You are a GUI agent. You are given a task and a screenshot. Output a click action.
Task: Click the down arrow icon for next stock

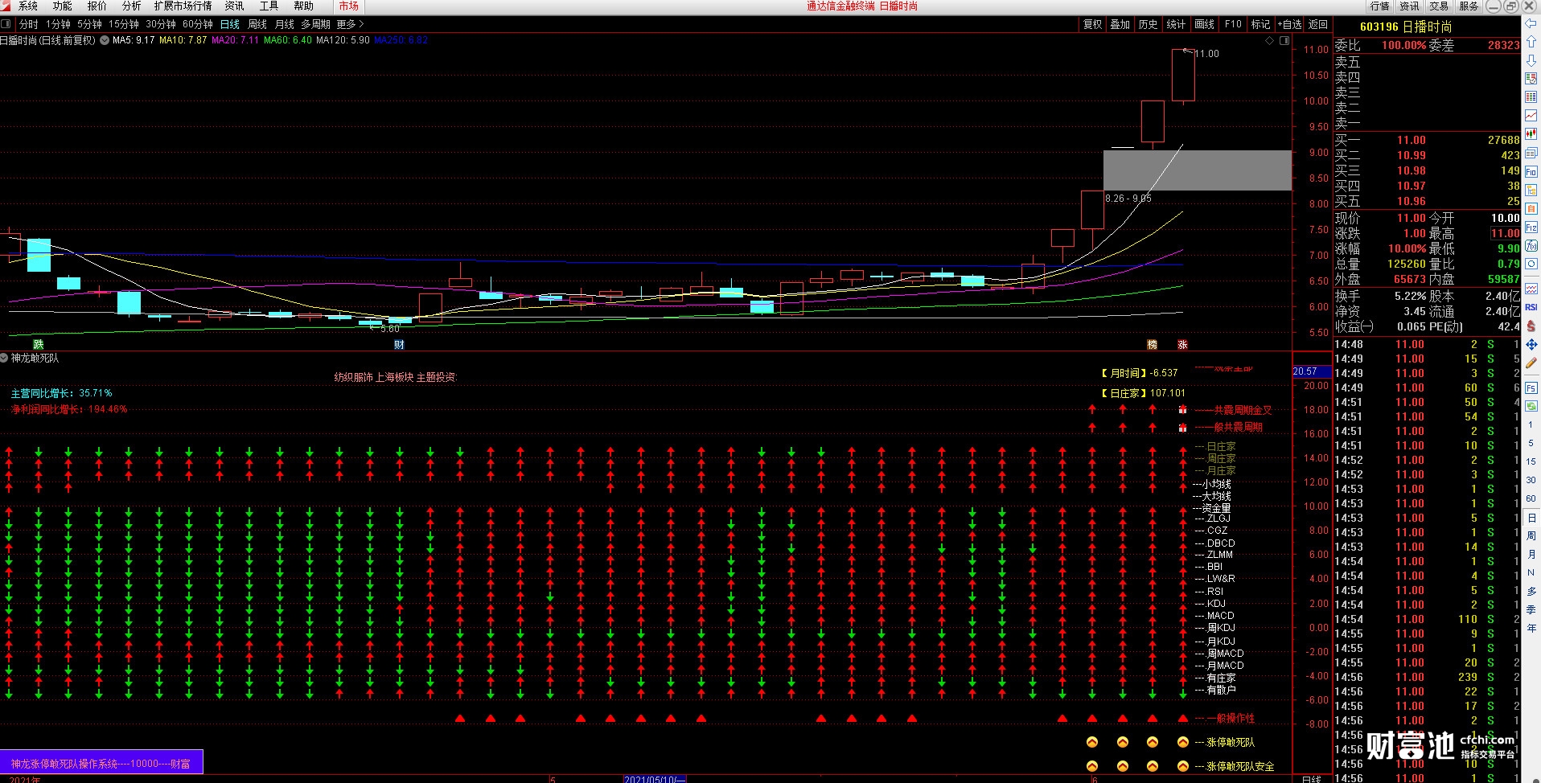pos(1531,61)
